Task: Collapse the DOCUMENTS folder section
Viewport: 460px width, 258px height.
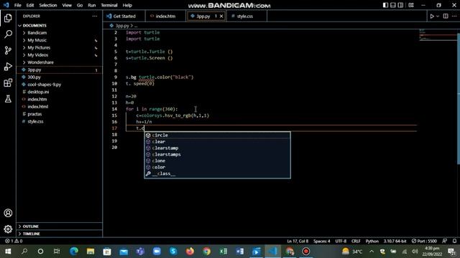Action: [x=60, y=26]
